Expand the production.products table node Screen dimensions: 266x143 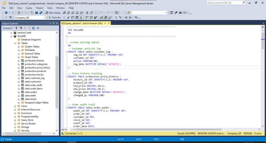(19, 71)
